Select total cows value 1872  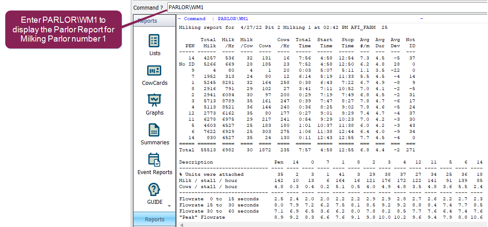[265, 150]
